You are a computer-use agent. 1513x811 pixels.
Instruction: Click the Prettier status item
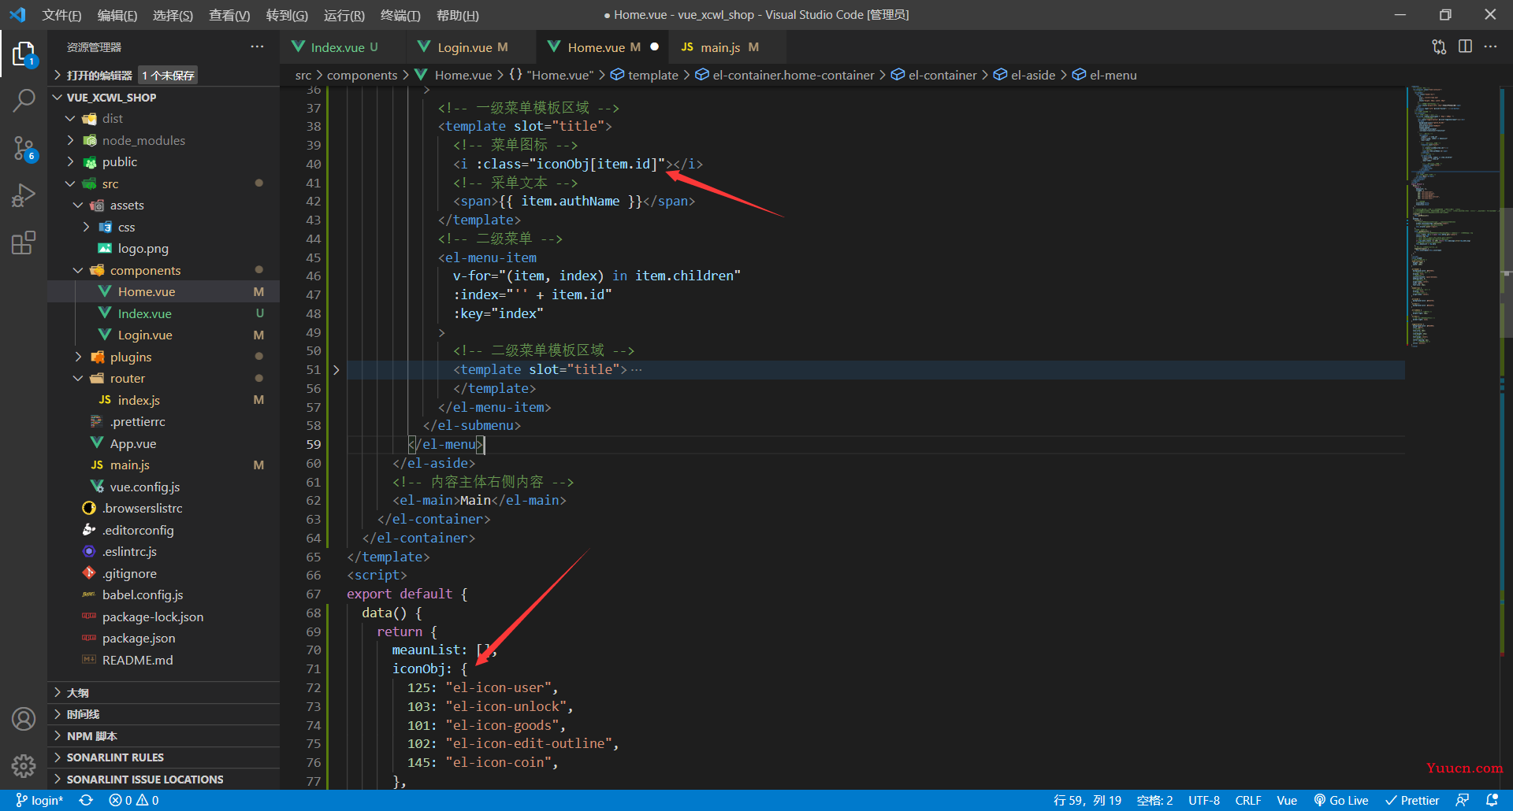(1412, 800)
